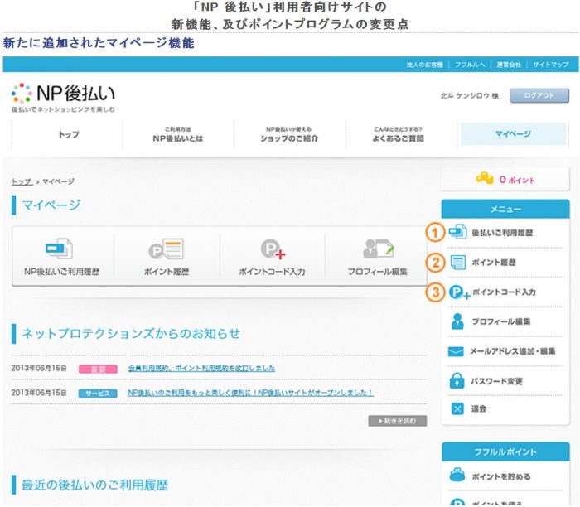This screenshot has width=580, height=507.
Task: Open the フフルルへ header link
Action: tap(470, 65)
